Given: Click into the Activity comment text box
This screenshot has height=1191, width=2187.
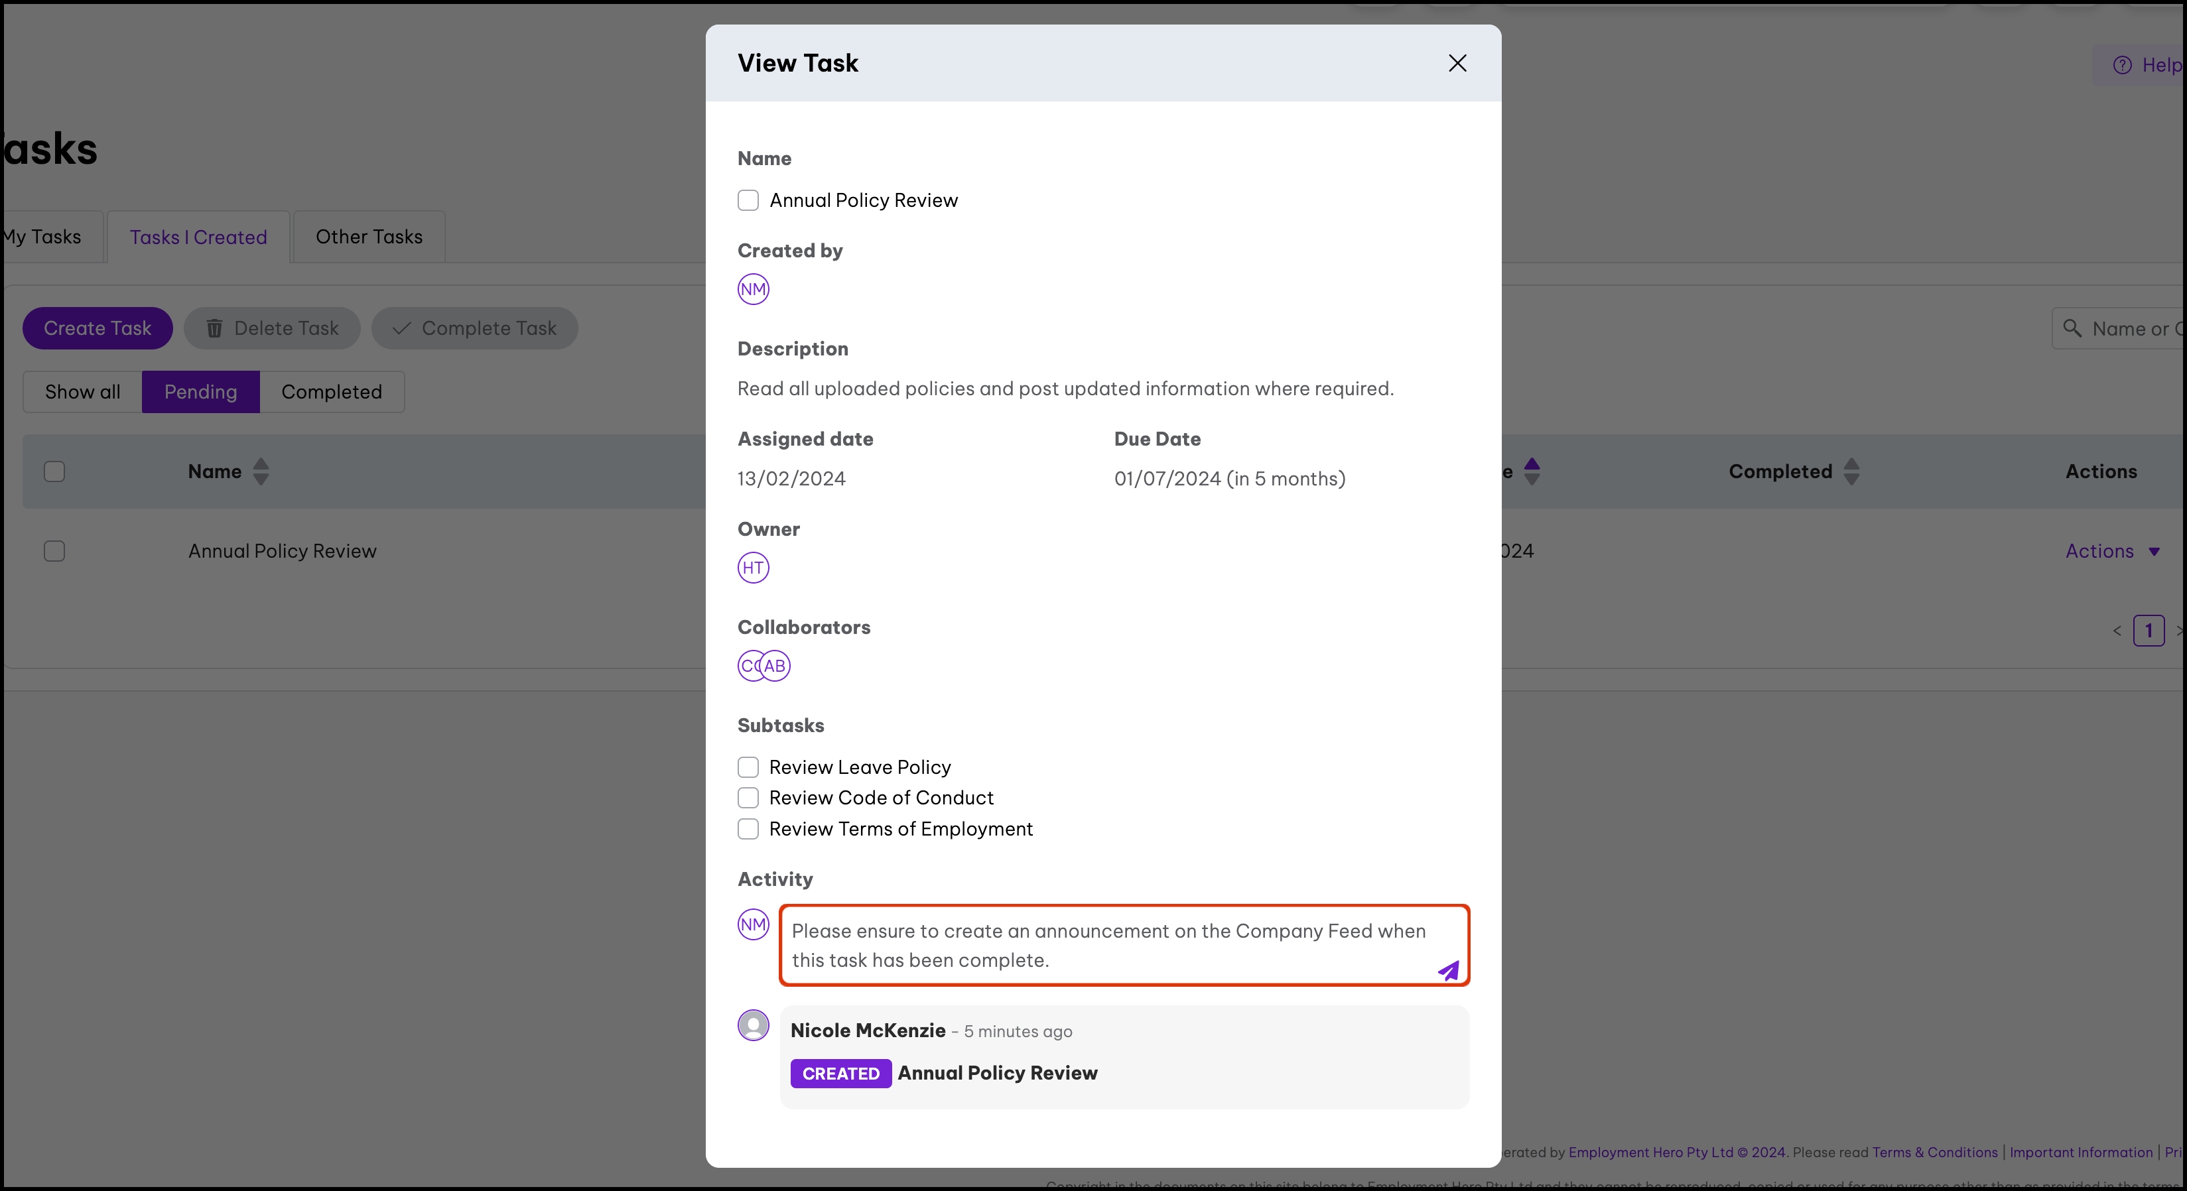Looking at the screenshot, I should (1104, 945).
